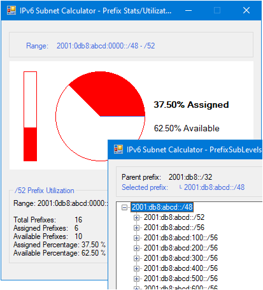Expand the 2001:db8:abcd::/56 node
The image size is (263, 290).
[136, 228]
